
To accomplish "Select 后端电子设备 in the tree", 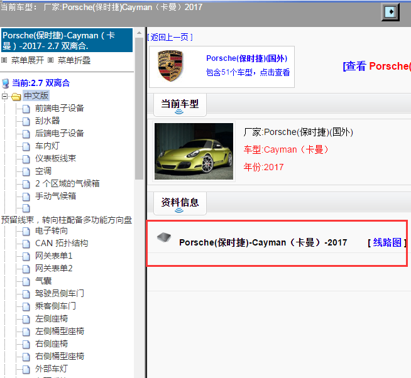I will tap(60, 133).
